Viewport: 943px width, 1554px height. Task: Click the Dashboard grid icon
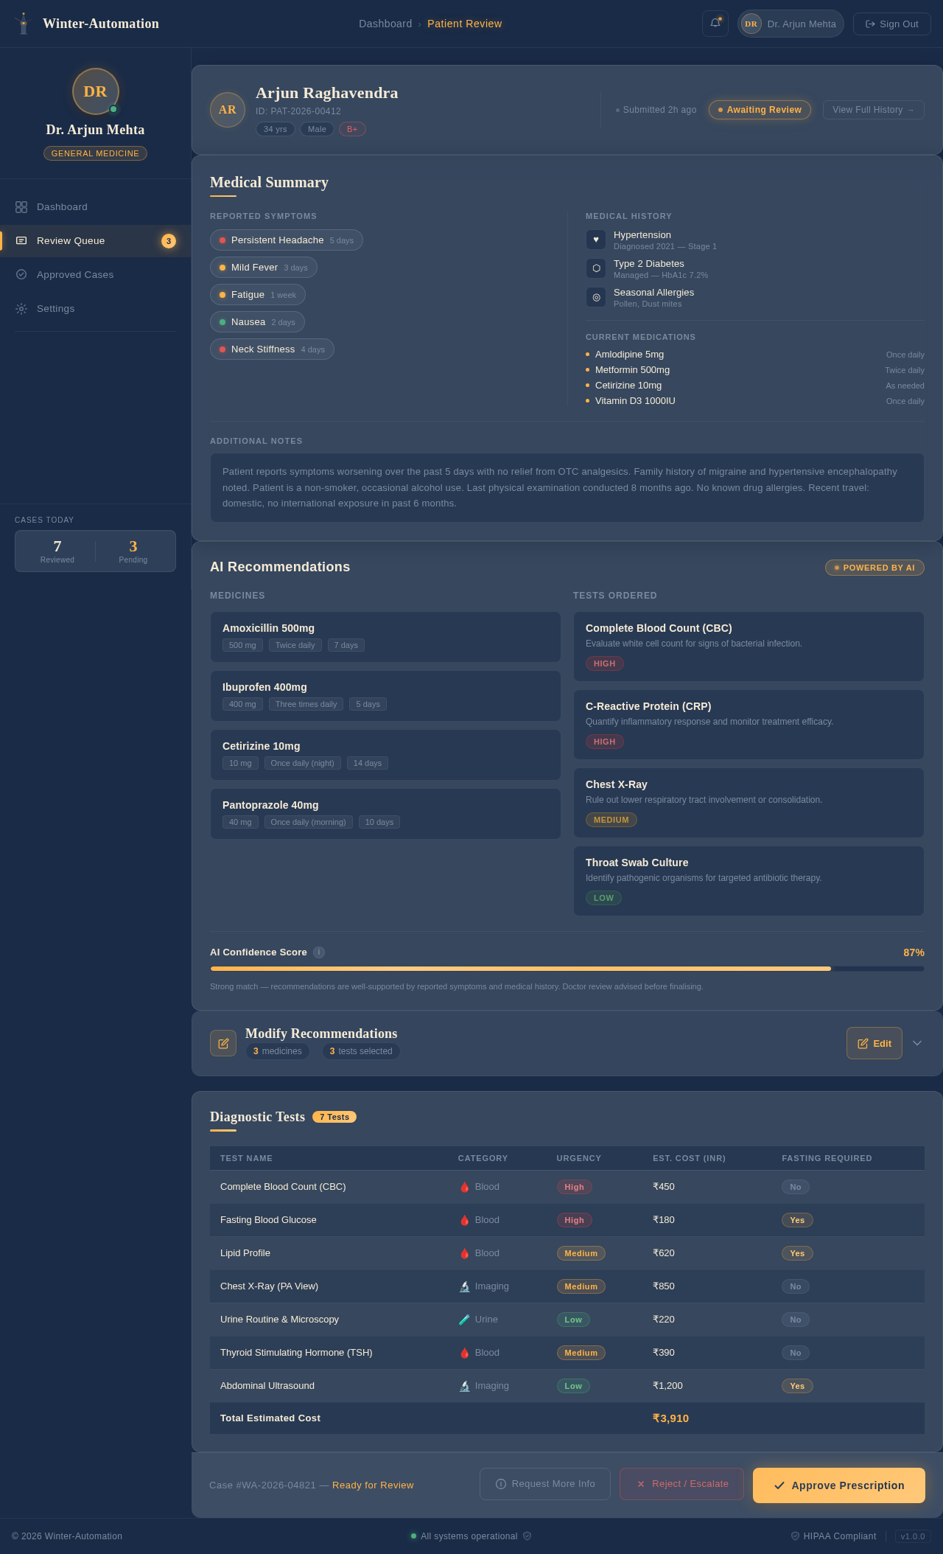pos(21,207)
